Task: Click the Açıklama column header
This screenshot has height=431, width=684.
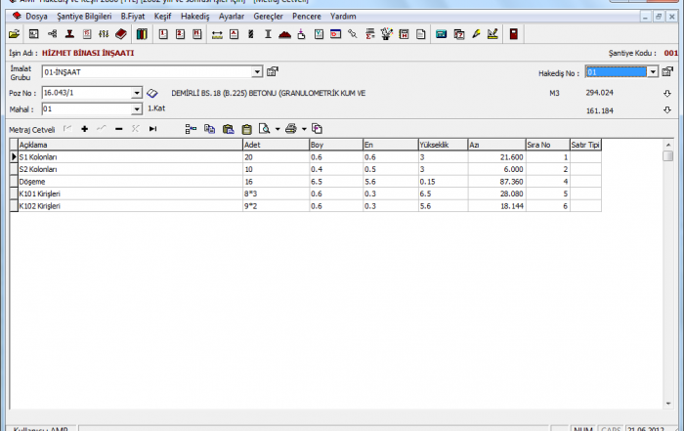Action: (127, 145)
